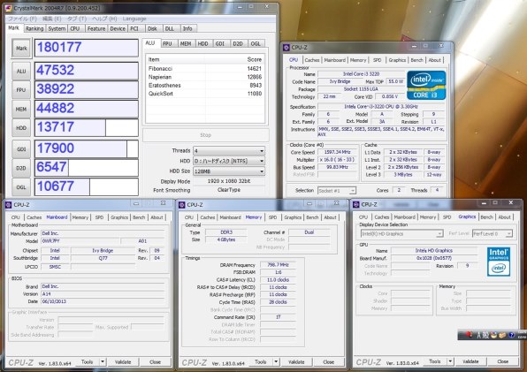Open the DLL tab in CrystalMark
527x372 pixels.
[170, 28]
